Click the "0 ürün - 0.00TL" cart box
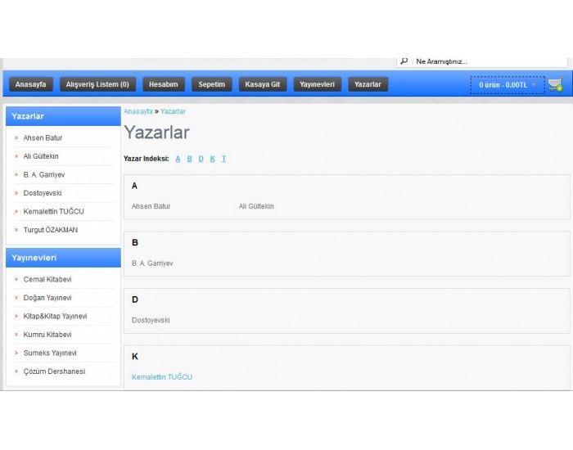 point(508,85)
